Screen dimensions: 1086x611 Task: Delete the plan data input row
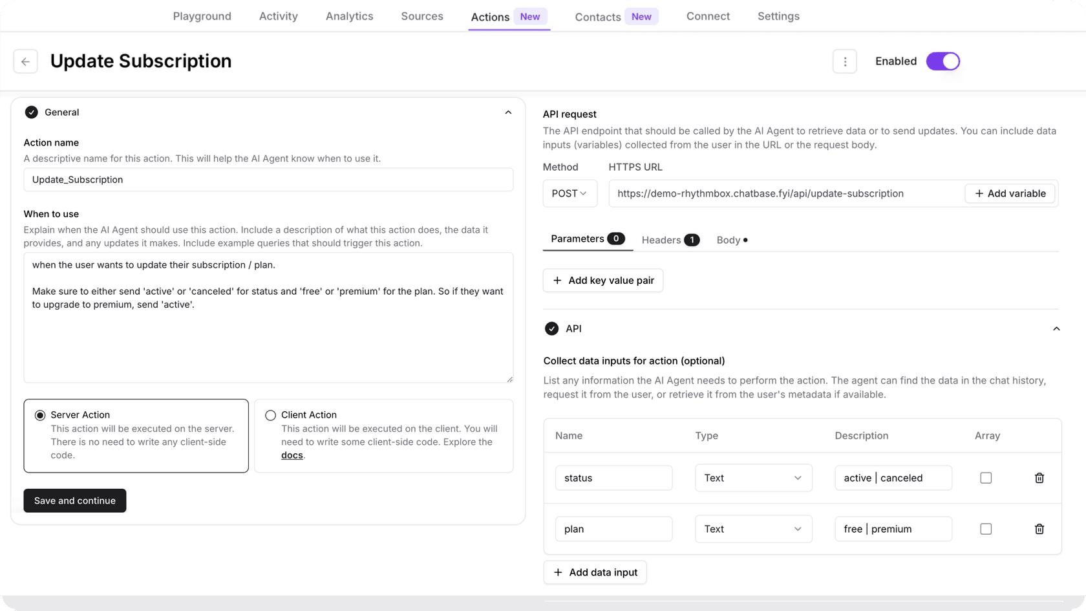[1039, 529]
